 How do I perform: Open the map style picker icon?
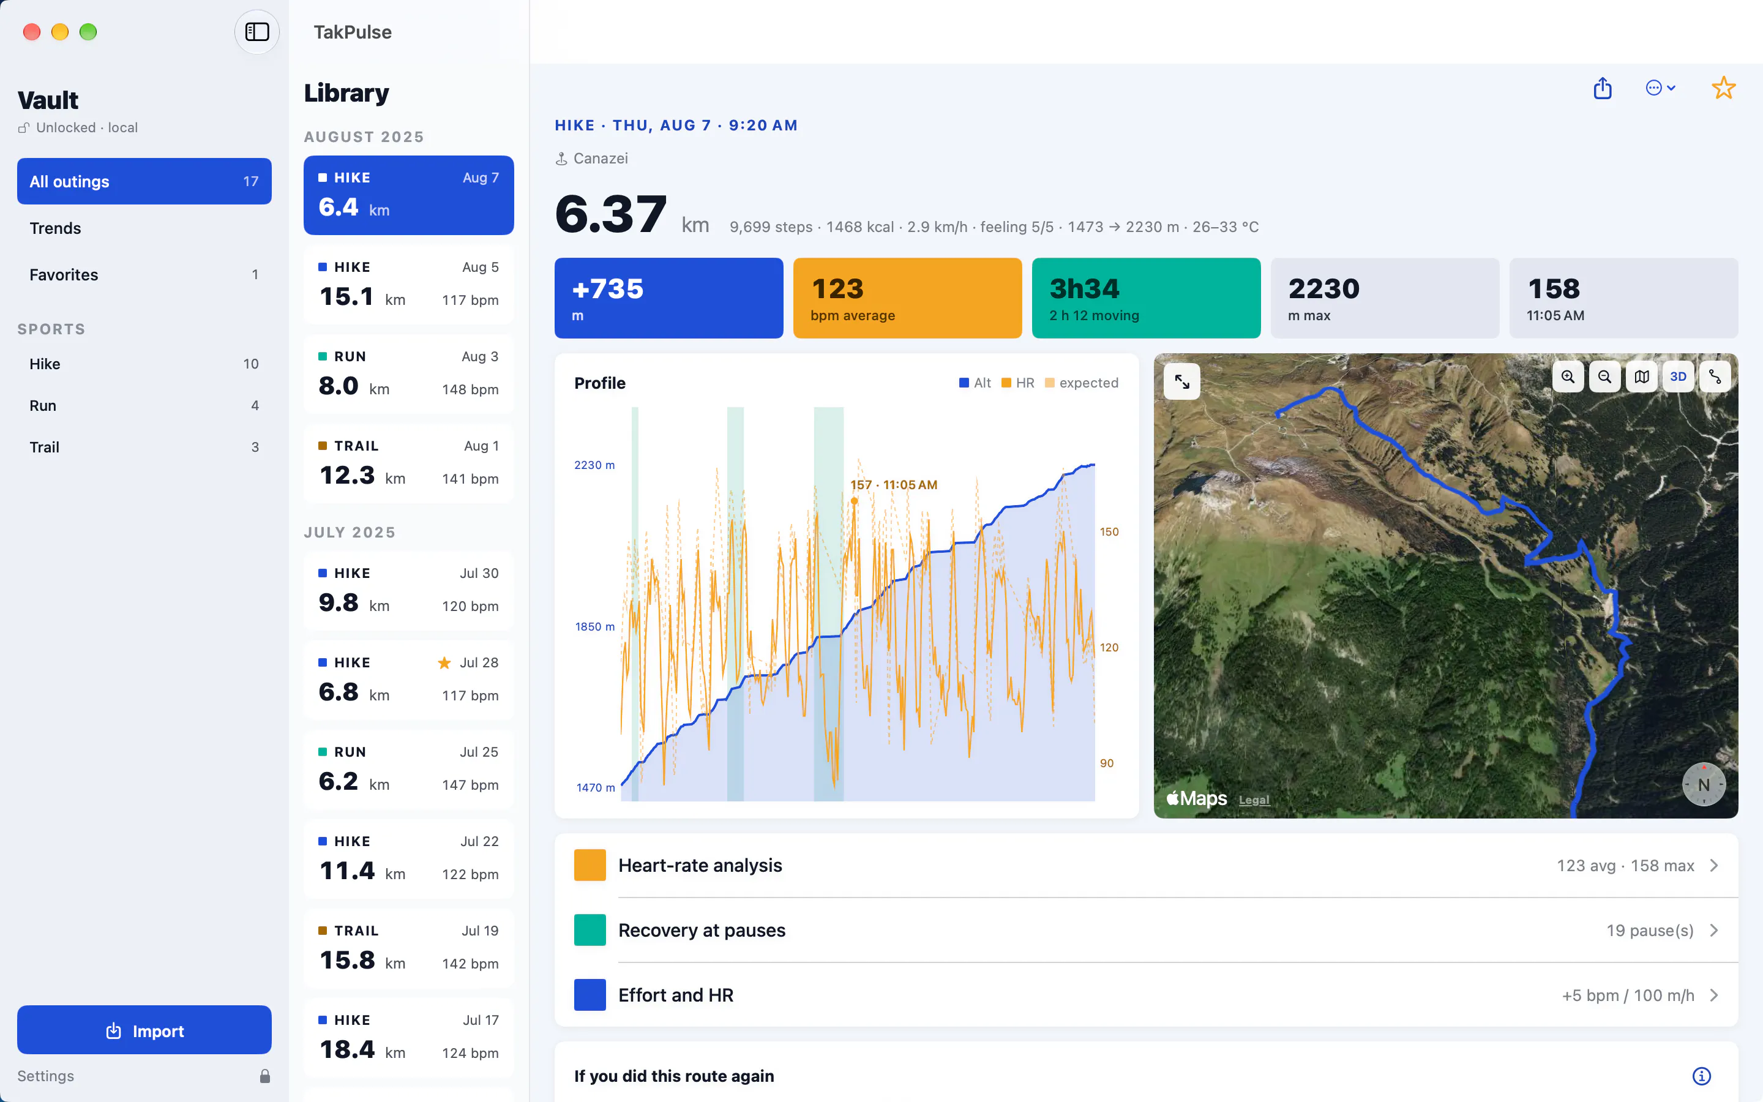point(1641,377)
